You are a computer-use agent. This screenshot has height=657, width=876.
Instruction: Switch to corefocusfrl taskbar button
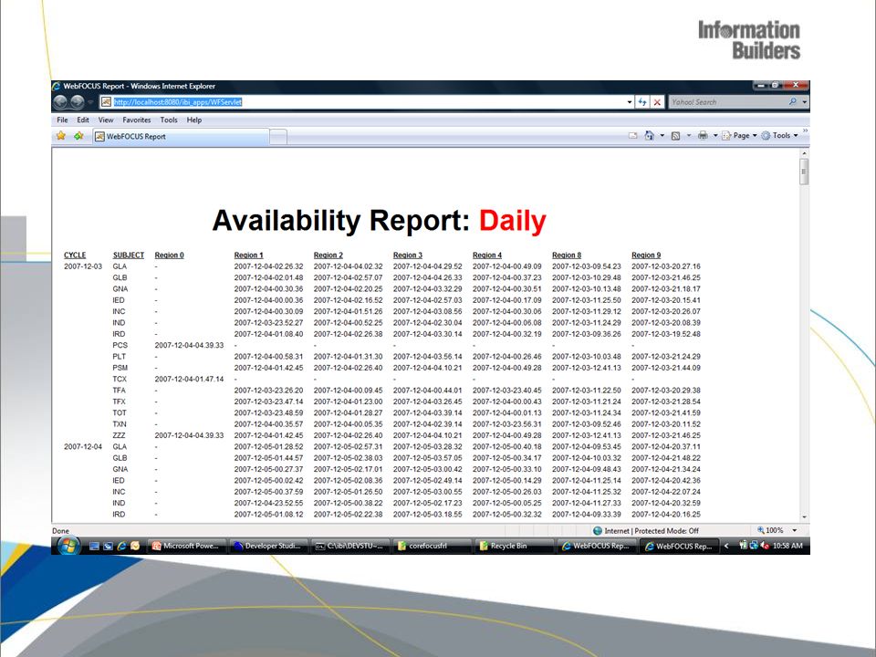tap(433, 546)
